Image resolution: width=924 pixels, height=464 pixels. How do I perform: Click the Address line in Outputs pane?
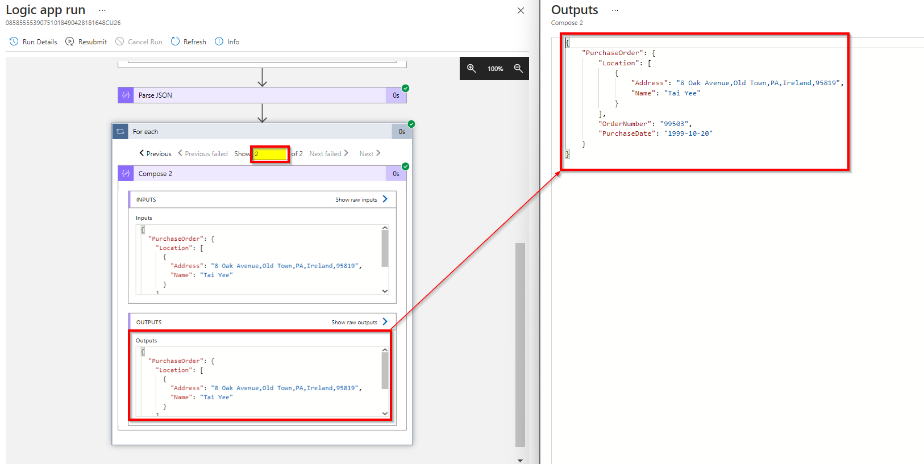pyautogui.click(x=737, y=83)
